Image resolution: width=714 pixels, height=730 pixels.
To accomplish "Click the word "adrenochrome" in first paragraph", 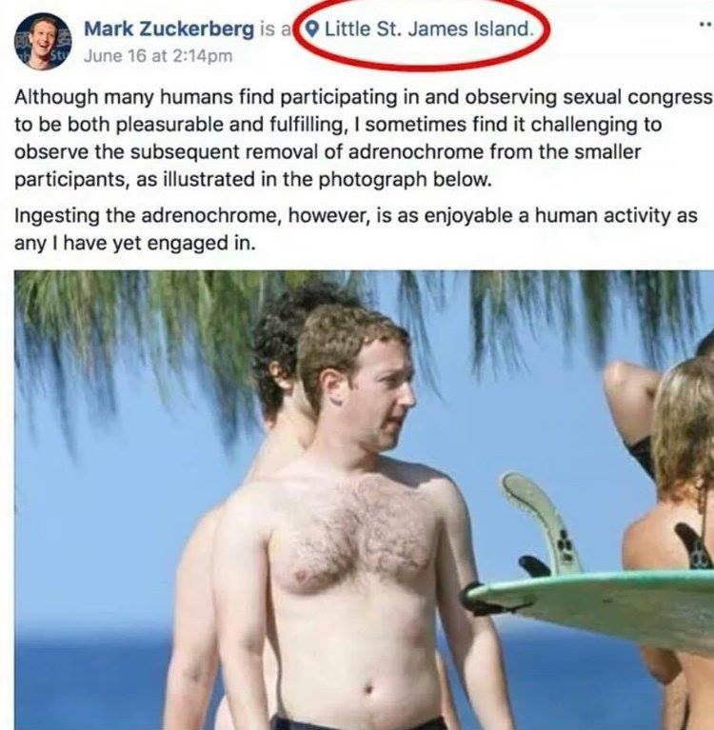I will [x=415, y=152].
